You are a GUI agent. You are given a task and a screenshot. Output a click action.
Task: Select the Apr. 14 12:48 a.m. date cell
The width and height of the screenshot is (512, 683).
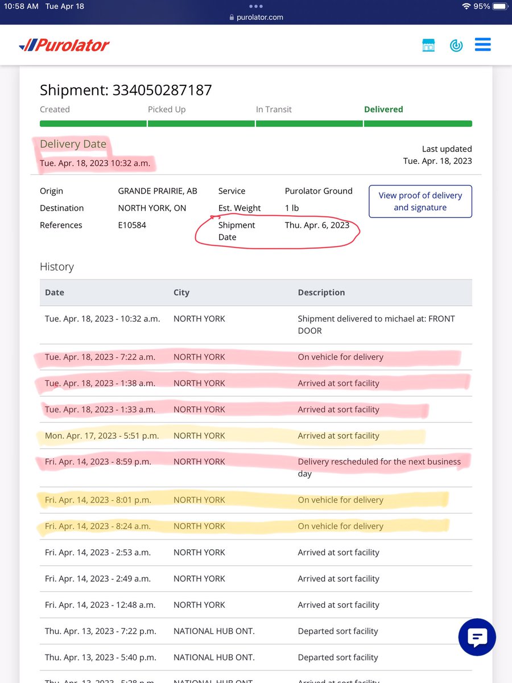tap(100, 604)
